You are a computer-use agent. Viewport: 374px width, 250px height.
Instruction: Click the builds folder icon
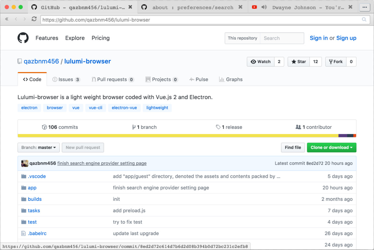[24, 199]
